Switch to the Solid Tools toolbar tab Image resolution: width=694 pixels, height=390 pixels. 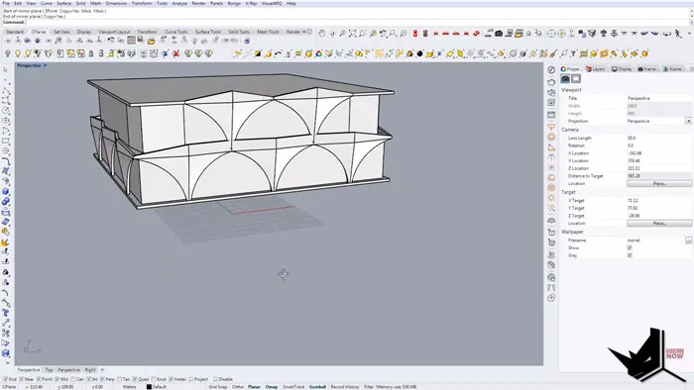pos(239,32)
